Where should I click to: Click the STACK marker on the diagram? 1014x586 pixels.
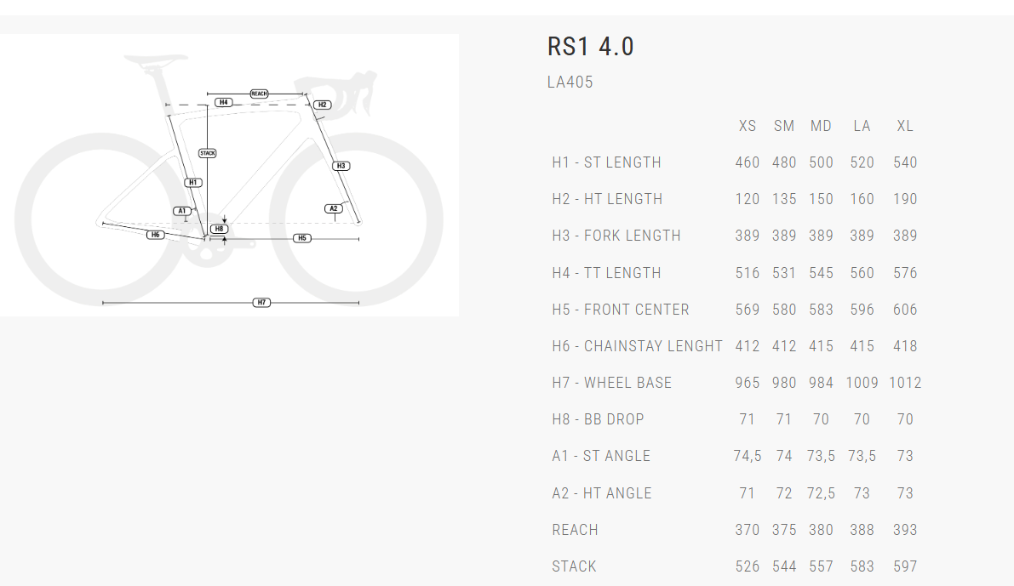[208, 153]
